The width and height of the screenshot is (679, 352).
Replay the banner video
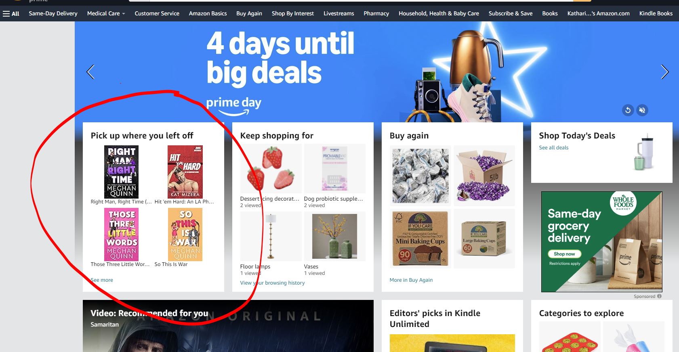click(628, 110)
